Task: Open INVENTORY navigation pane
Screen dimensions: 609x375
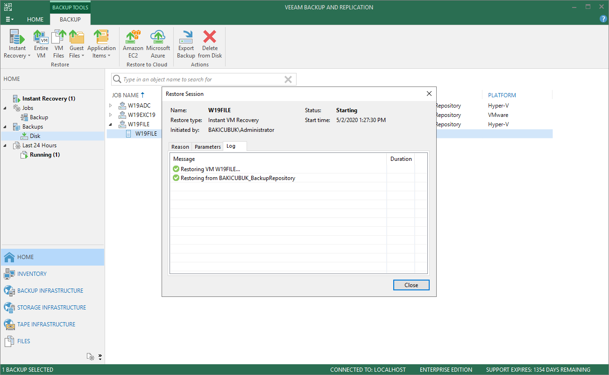Action: point(52,274)
